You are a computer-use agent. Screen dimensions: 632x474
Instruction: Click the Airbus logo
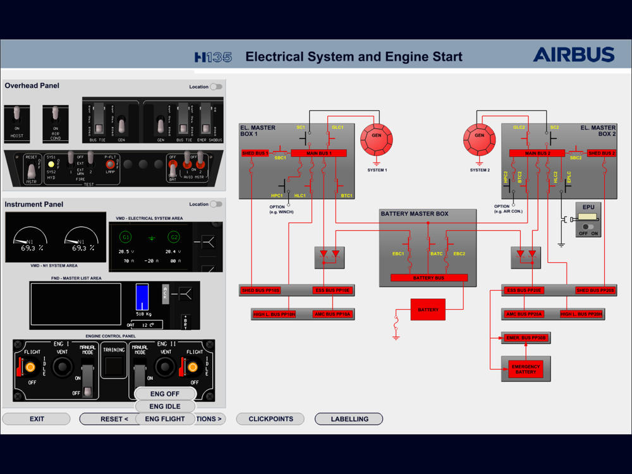point(574,55)
